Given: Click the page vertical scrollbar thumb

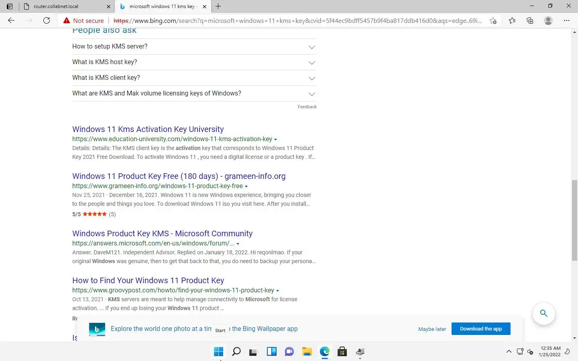Looking at the screenshot, I should point(574,221).
